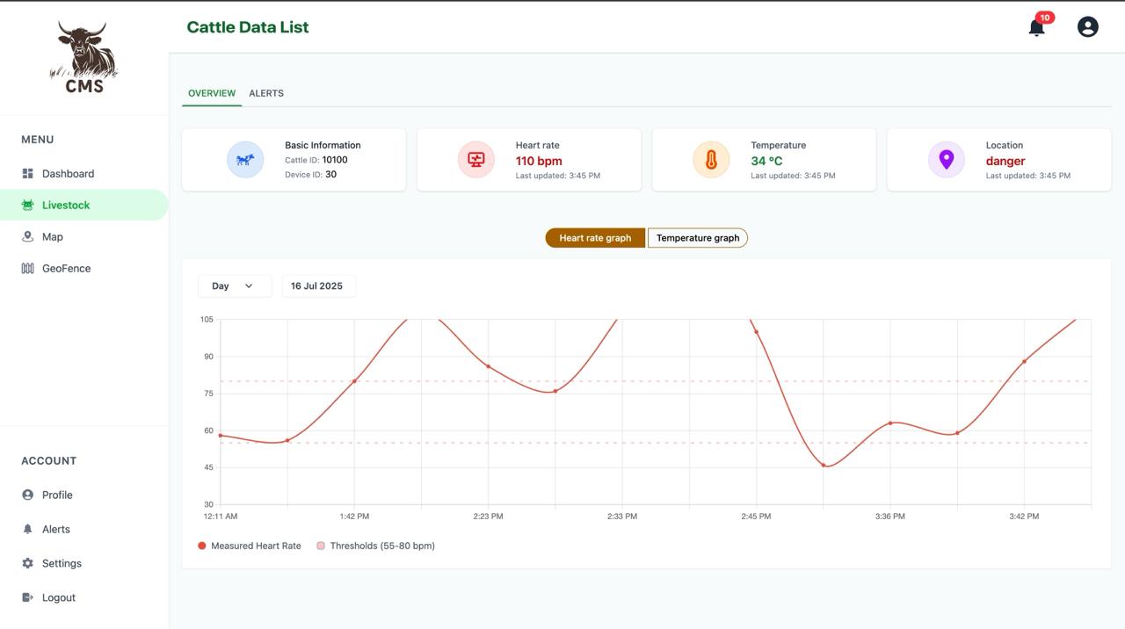Open the notifications bell icon
Screen dimensions: 1125x629
point(1036,28)
